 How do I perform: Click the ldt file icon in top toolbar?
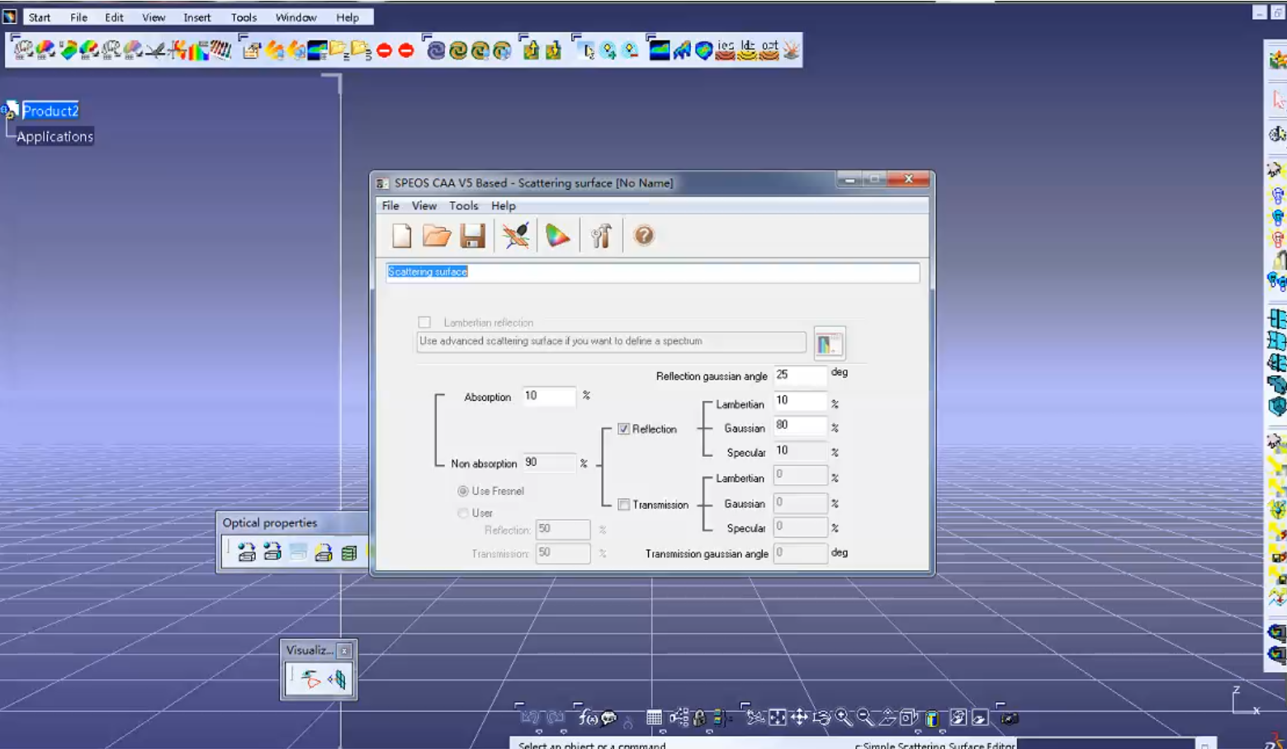(x=747, y=50)
